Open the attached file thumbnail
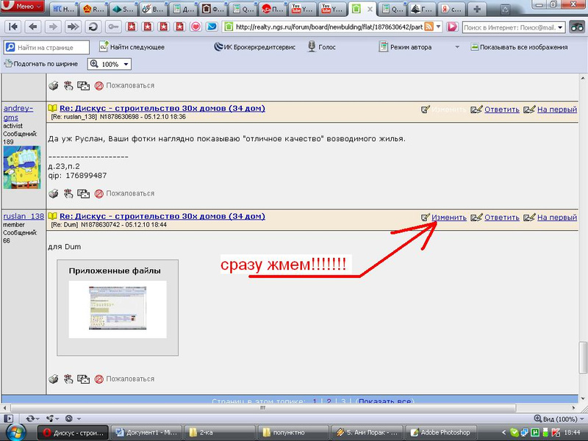 pos(118,308)
